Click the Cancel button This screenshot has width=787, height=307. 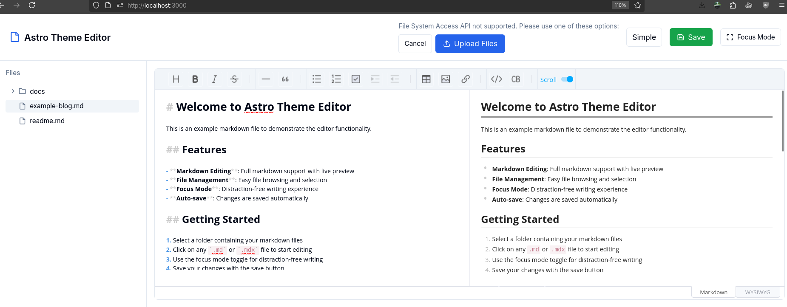coord(415,44)
